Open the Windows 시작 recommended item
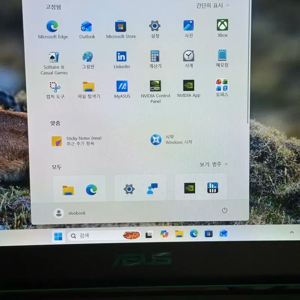Screen dimensions: 300x300 171,139
